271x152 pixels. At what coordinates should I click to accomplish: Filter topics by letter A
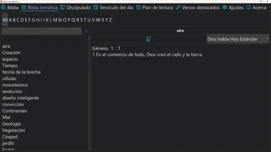[10, 20]
